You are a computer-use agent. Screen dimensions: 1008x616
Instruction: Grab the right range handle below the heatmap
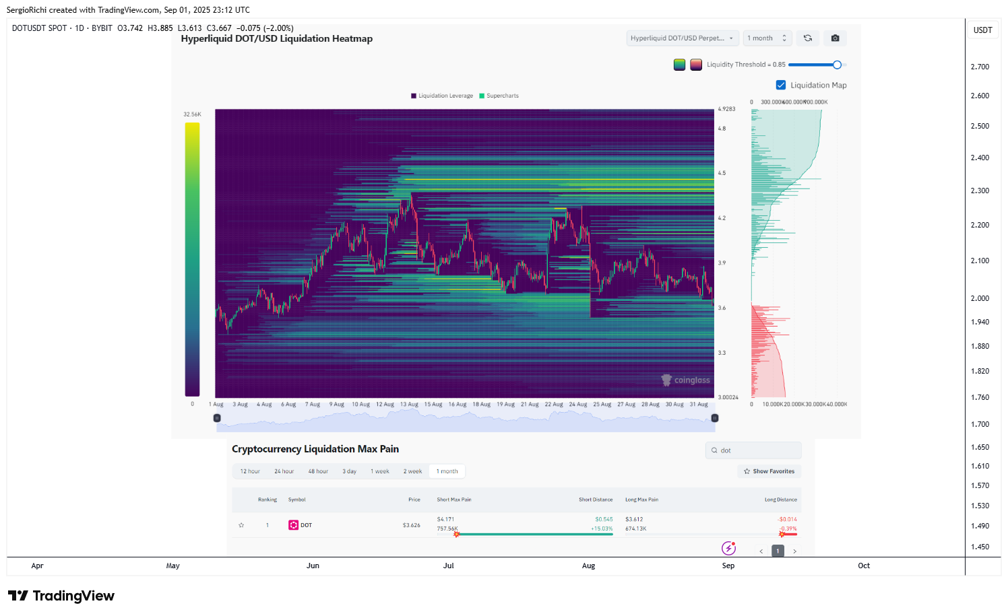[715, 418]
